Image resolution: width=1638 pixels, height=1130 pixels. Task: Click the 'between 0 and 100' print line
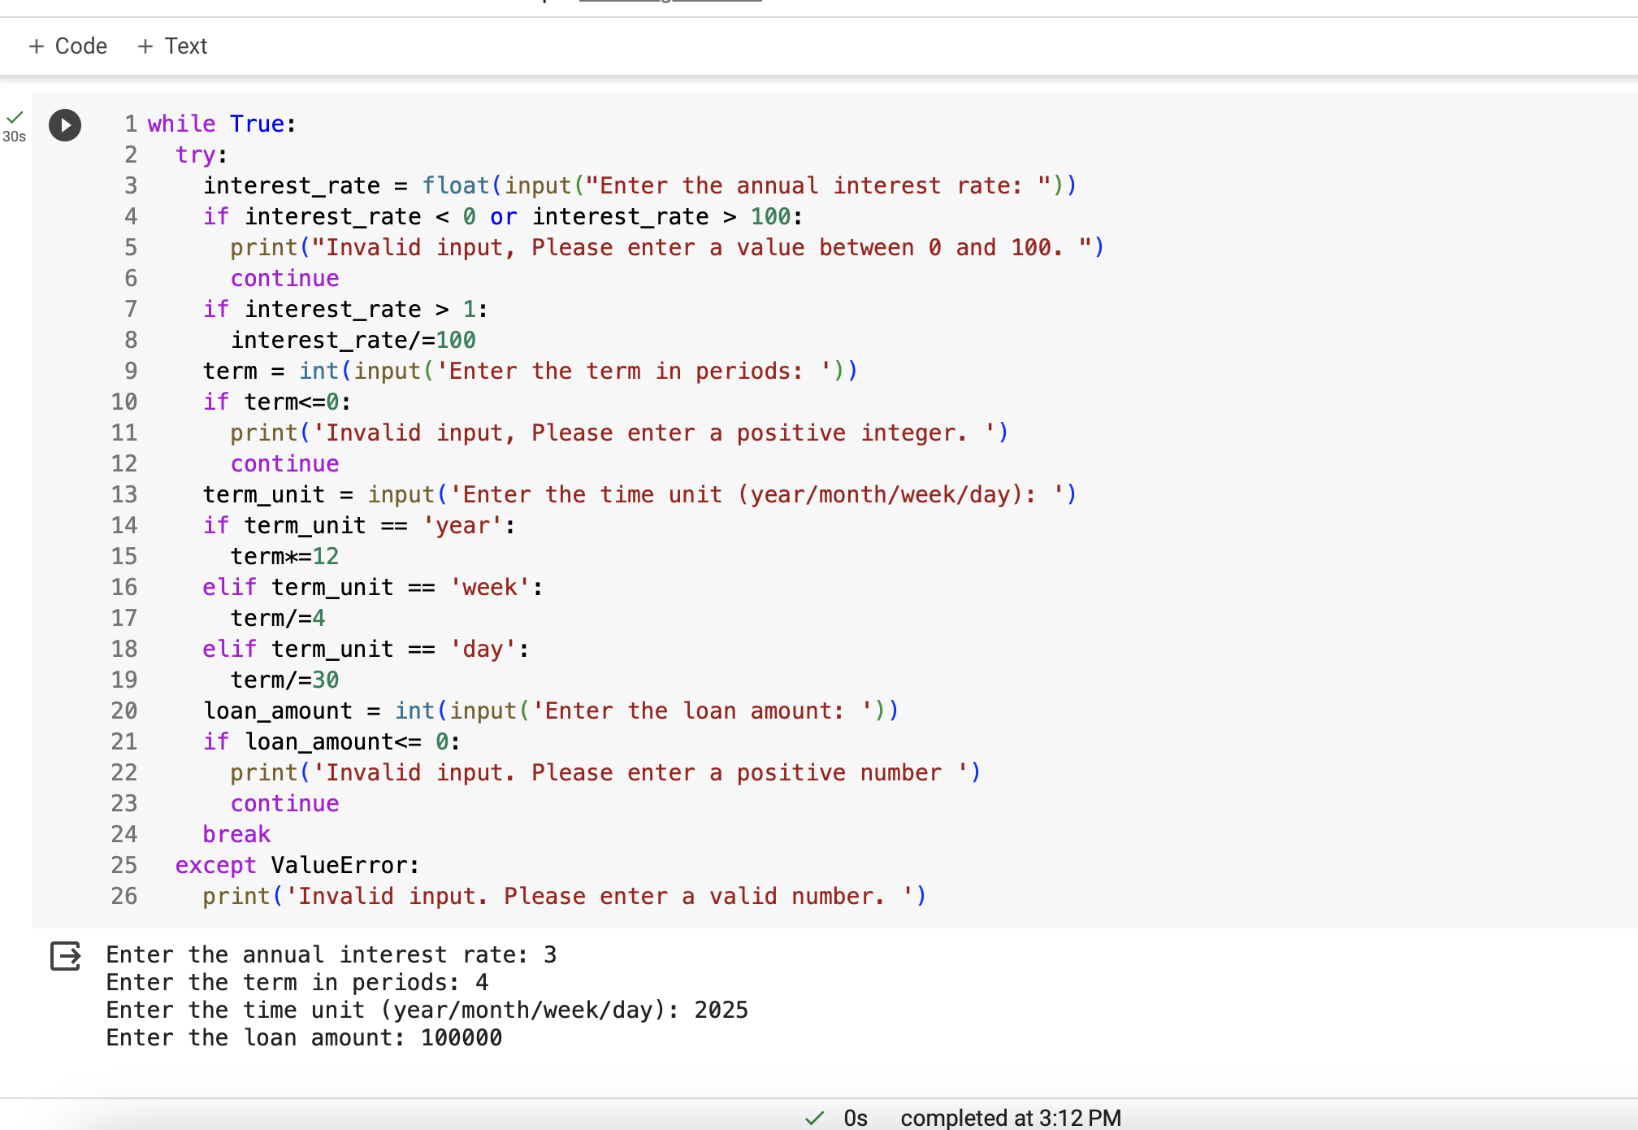coord(667,247)
